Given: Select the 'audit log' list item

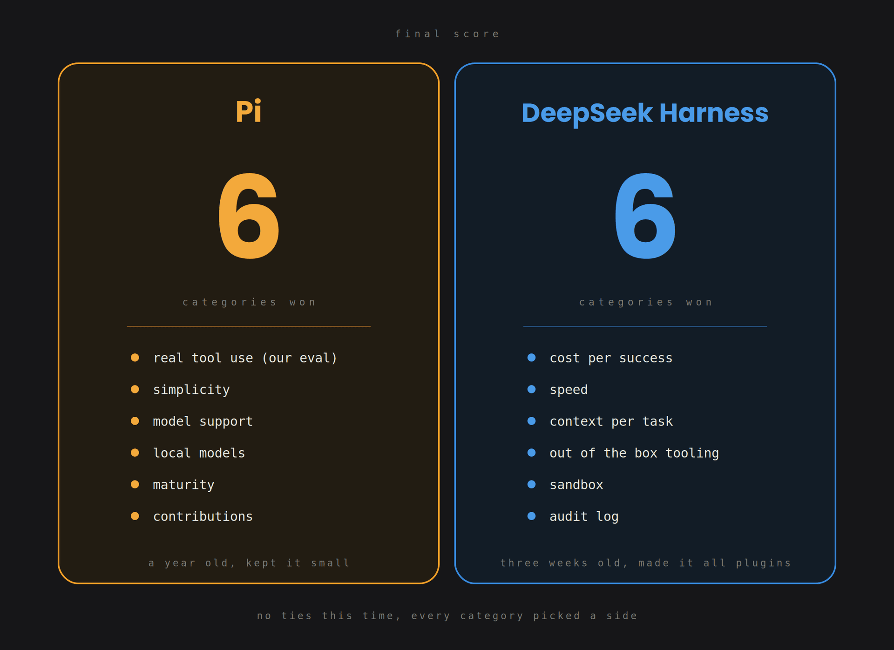Looking at the screenshot, I should [584, 516].
